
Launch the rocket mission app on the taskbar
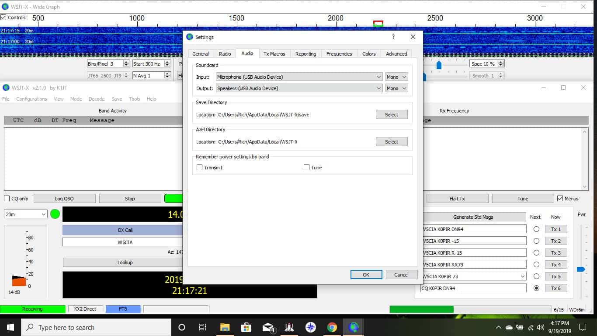point(288,327)
